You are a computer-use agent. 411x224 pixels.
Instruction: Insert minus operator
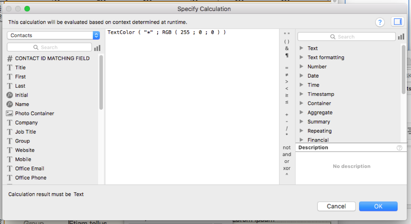coord(287,121)
